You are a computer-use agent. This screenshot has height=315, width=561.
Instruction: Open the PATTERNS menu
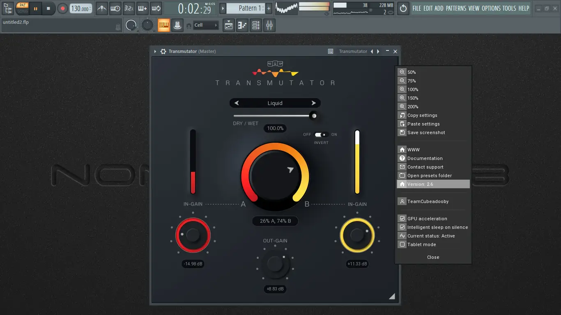point(456,8)
